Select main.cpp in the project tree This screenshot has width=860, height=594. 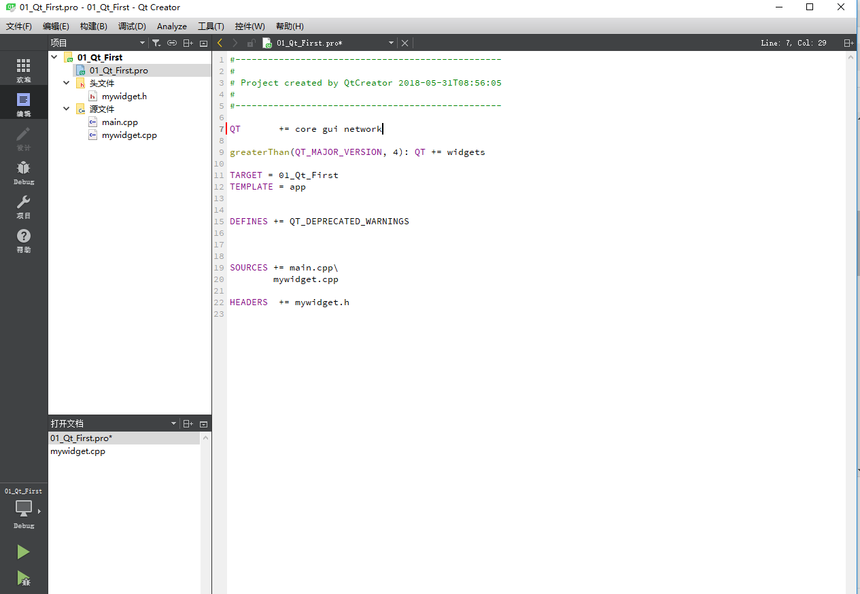click(x=120, y=122)
